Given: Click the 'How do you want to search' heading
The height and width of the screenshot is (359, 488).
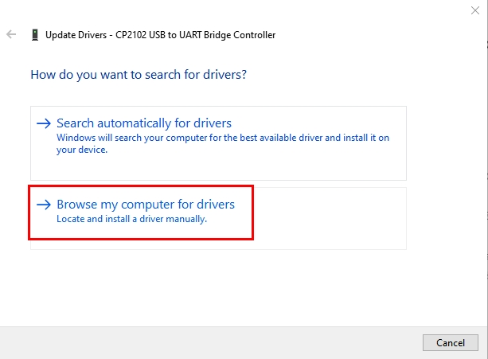Looking at the screenshot, I should (139, 75).
